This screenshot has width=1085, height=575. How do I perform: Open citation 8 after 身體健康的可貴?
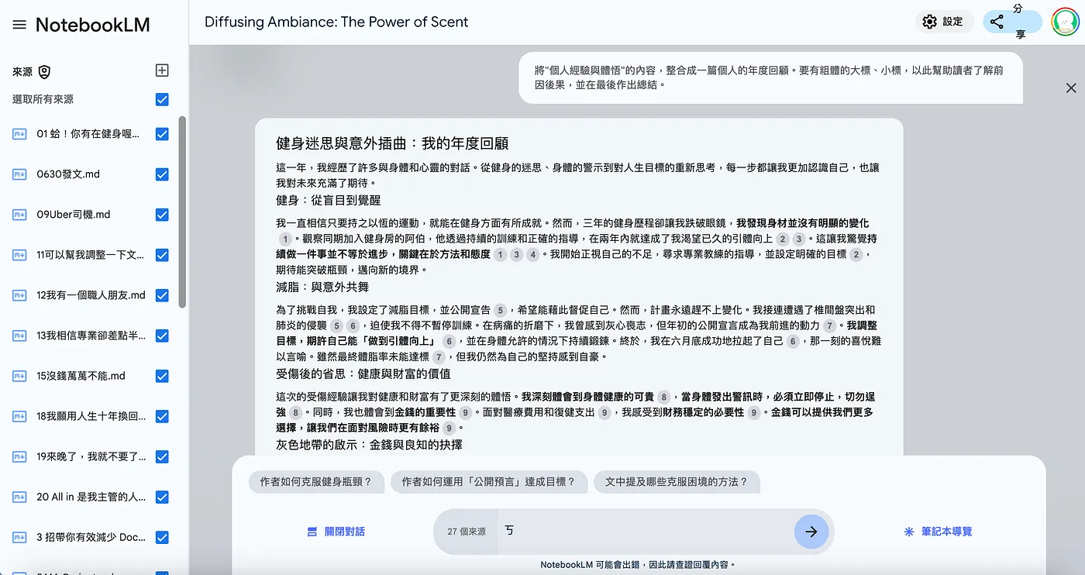[663, 398]
